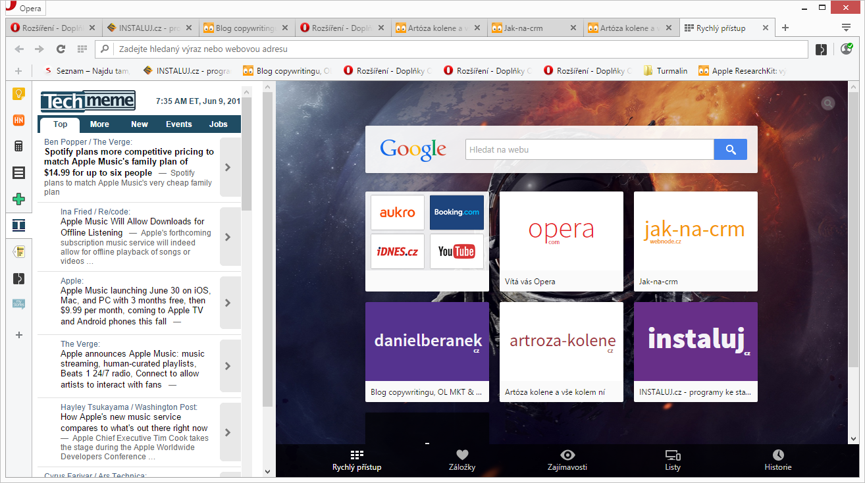Open the danielberanek Speed Dial tile
Image resolution: width=865 pixels, height=483 pixels.
tap(427, 352)
